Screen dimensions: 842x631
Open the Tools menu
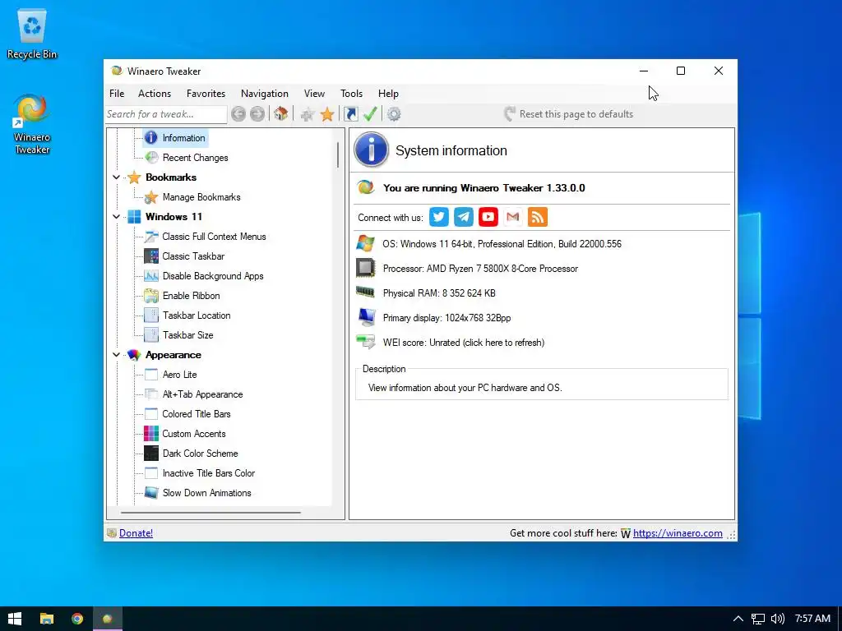point(351,94)
